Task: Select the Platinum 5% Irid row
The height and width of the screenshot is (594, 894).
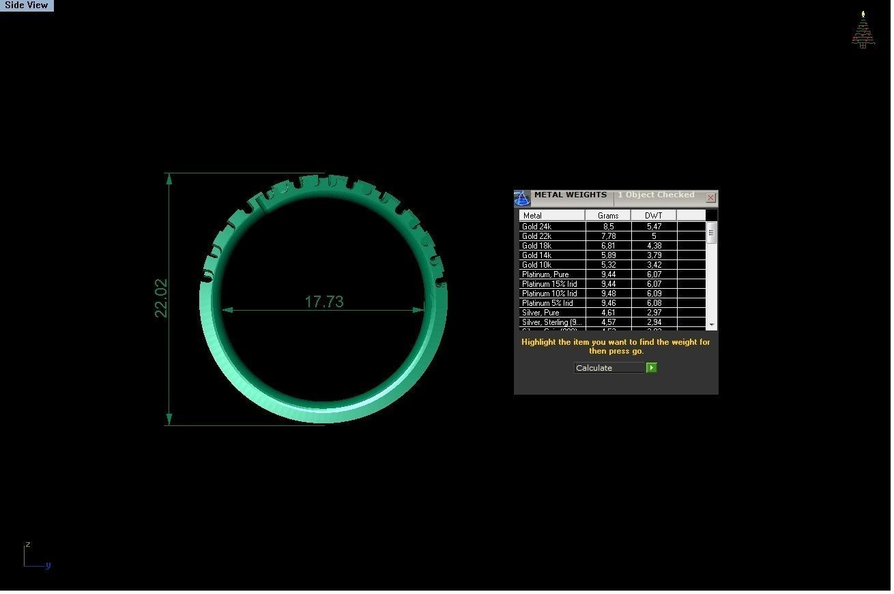Action: tap(612, 303)
